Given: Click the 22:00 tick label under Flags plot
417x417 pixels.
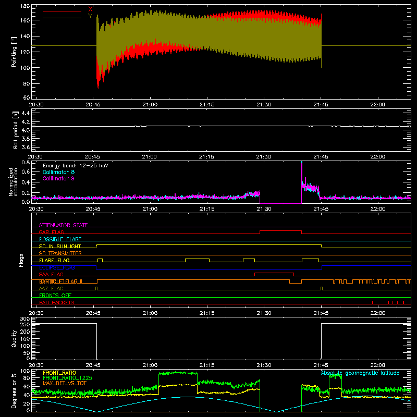Looking at the screenshot, I should pos(377,313).
